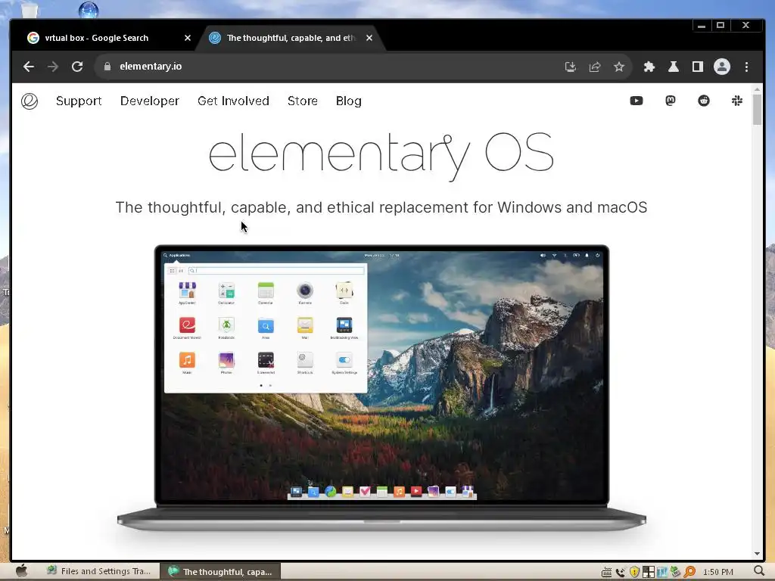This screenshot has width=775, height=581.
Task: Click the black-and-white grid tray icon
Action: 648,572
